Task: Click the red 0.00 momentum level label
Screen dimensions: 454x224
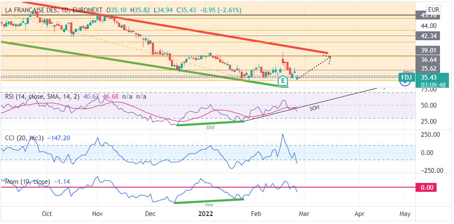Action: [426, 188]
